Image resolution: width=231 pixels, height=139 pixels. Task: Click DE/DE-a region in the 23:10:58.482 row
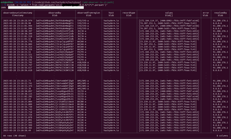pyautogui.click(x=82, y=128)
